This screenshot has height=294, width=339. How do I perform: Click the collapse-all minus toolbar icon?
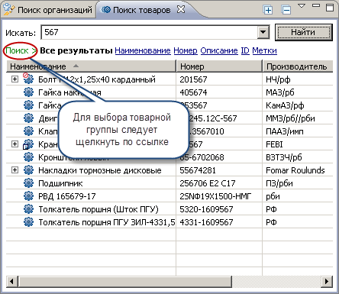pos(286,10)
